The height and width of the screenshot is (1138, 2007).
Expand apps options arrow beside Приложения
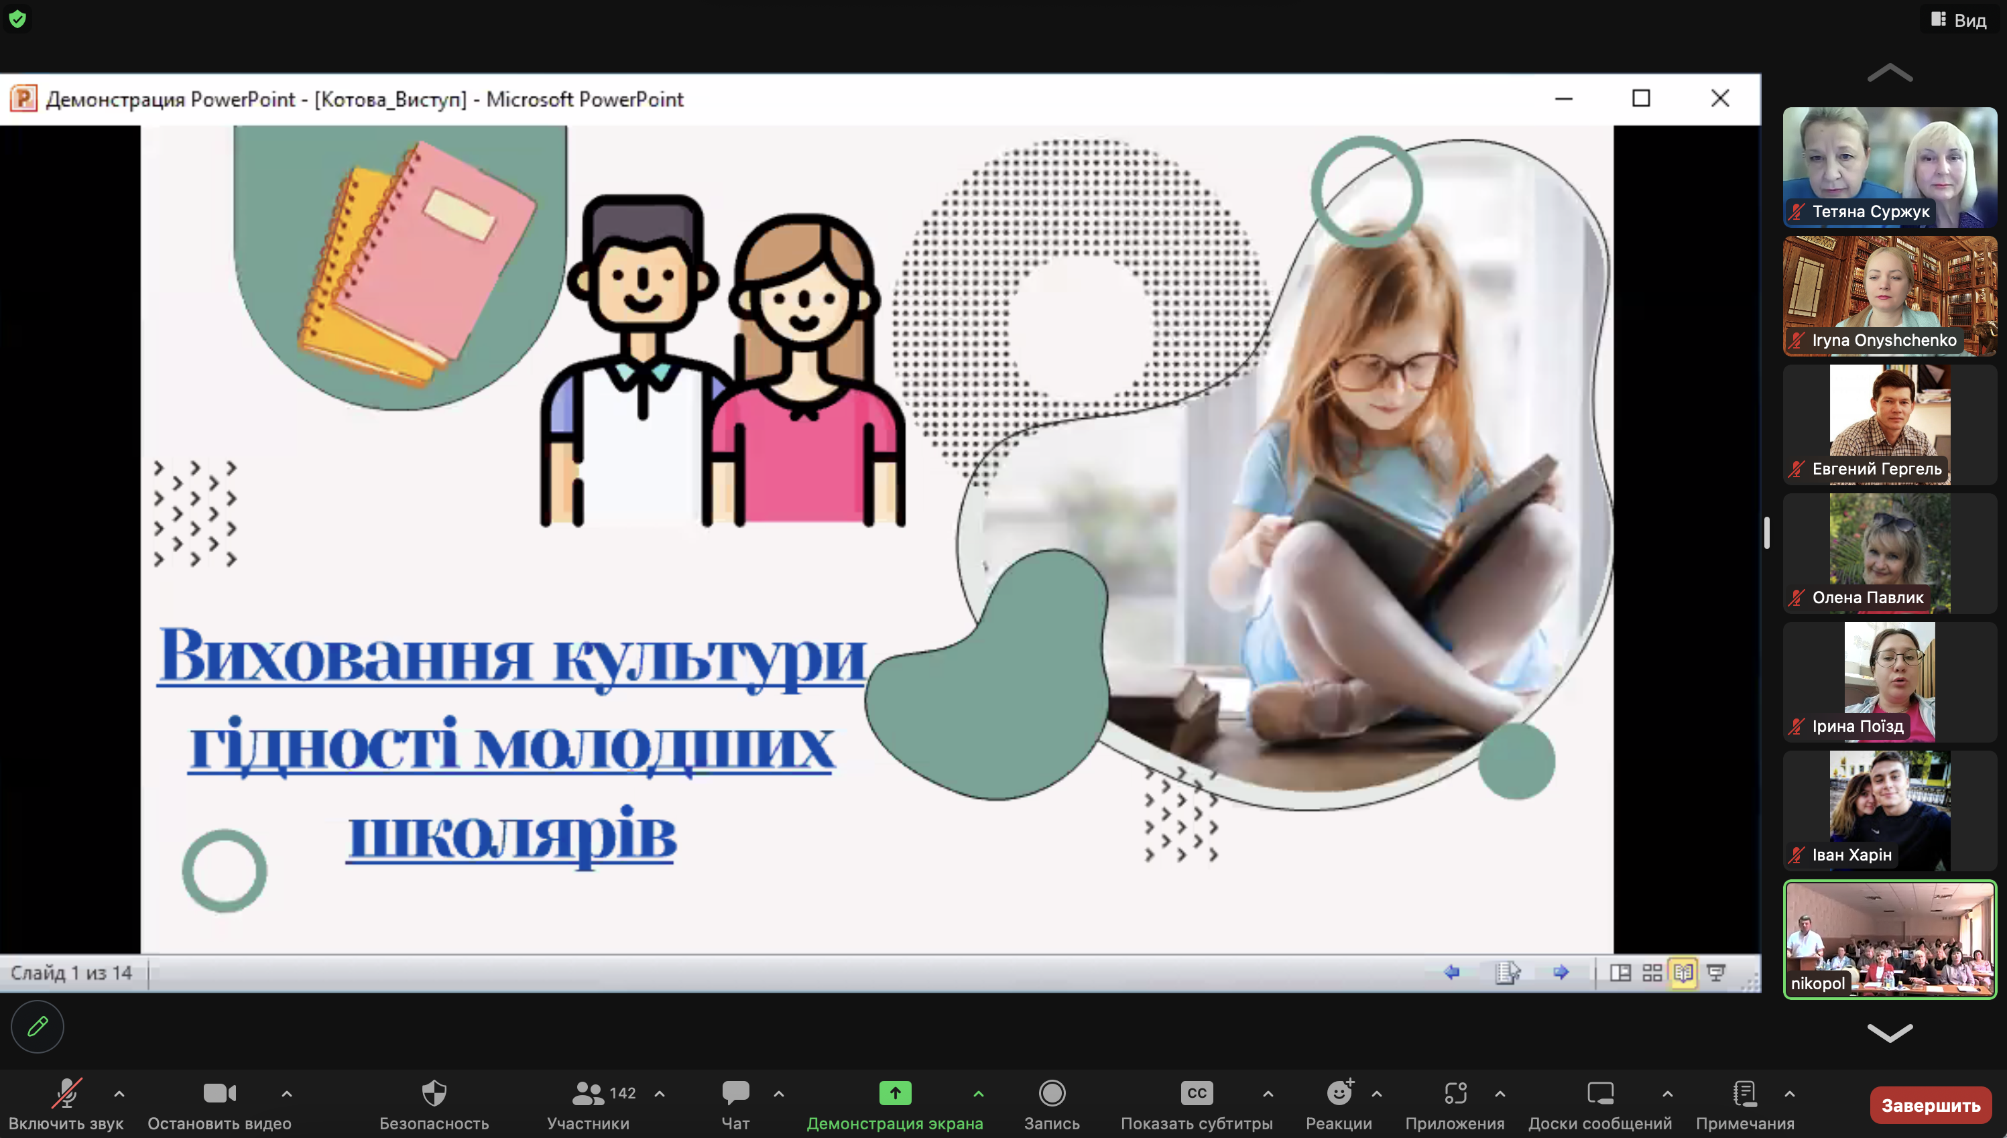pyautogui.click(x=1500, y=1094)
